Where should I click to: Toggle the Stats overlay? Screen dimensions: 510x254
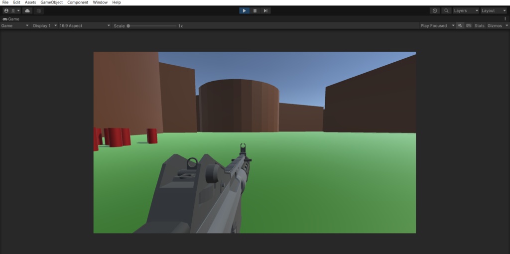479,26
